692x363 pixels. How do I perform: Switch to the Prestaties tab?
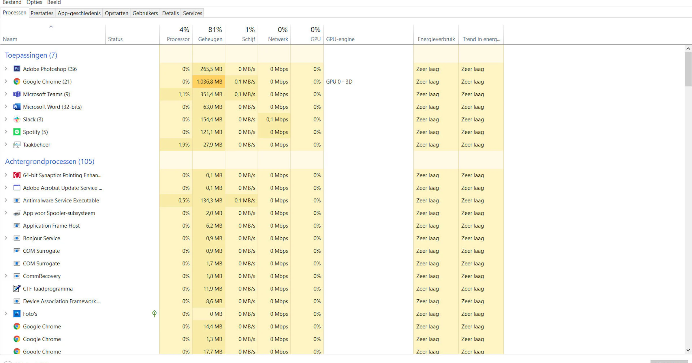42,13
